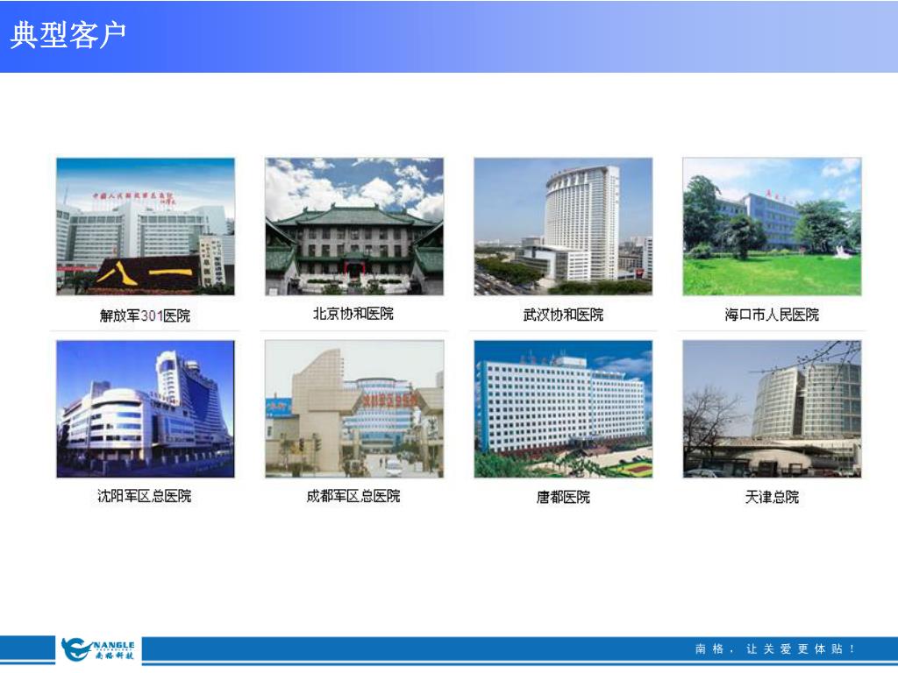This screenshot has width=898, height=673.
Task: Select the caption text 沈阳军区总医院
Action: click(145, 496)
